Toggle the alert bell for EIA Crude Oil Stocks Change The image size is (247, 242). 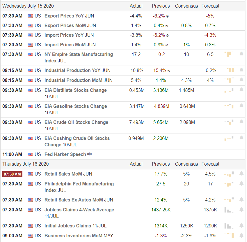(x=241, y=122)
